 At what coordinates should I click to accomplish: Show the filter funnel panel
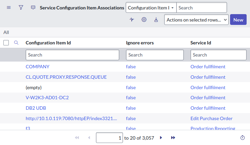pyautogui.click(x=21, y=7)
